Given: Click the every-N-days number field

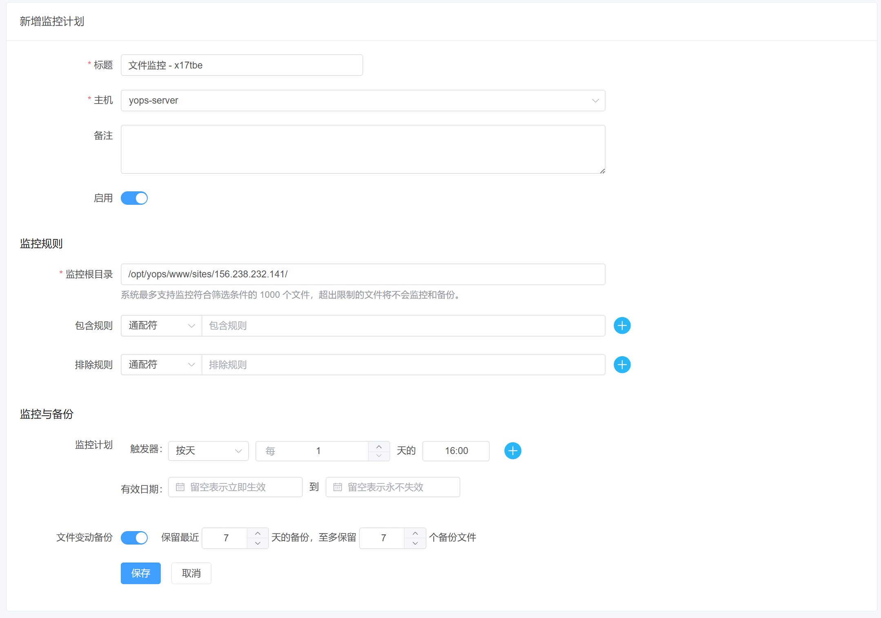Looking at the screenshot, I should tap(318, 451).
